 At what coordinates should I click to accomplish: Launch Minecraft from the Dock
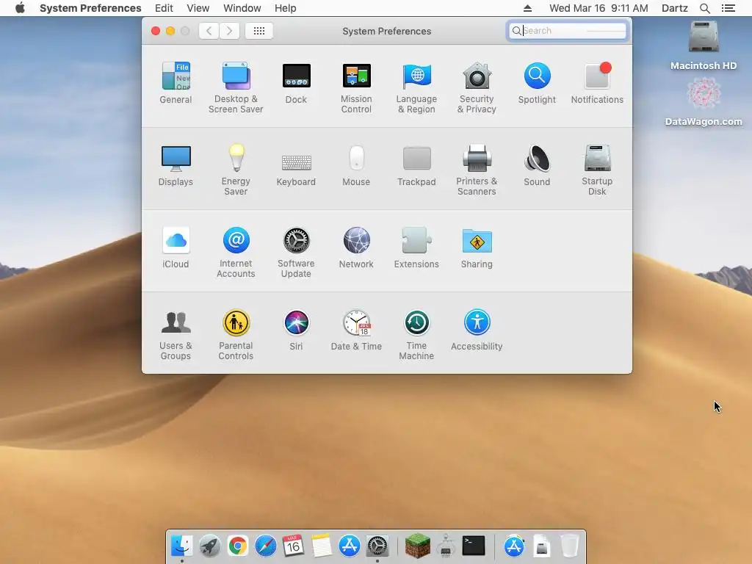point(418,546)
